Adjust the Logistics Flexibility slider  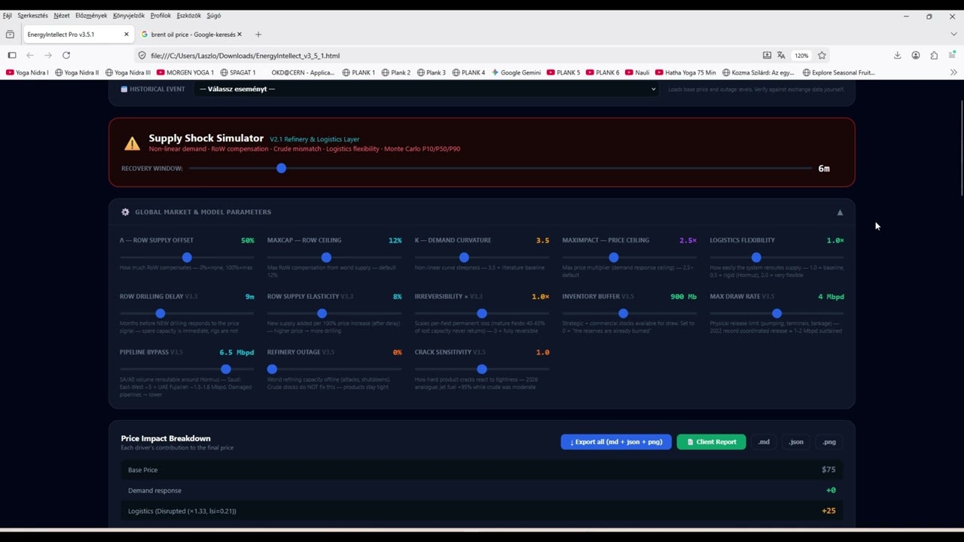point(776,257)
